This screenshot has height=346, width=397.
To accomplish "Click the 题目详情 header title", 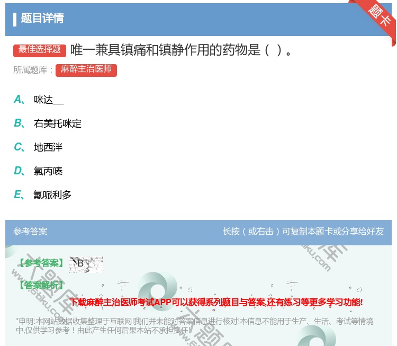I will [x=42, y=18].
